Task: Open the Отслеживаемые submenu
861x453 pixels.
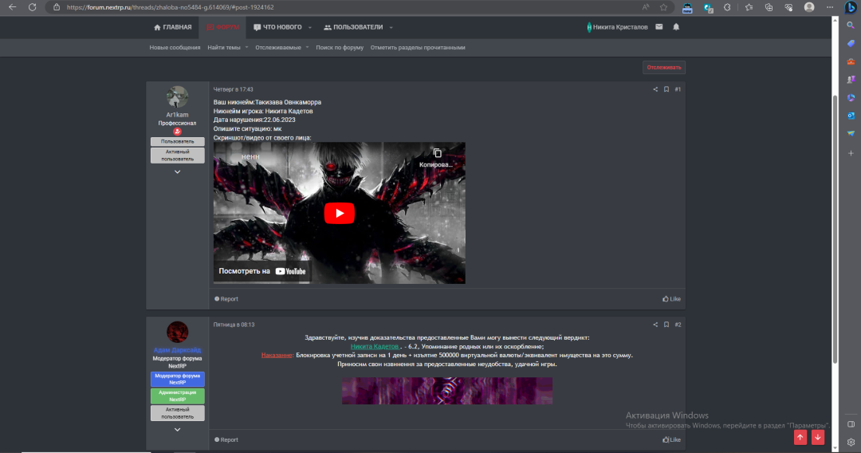Action: pos(278,47)
